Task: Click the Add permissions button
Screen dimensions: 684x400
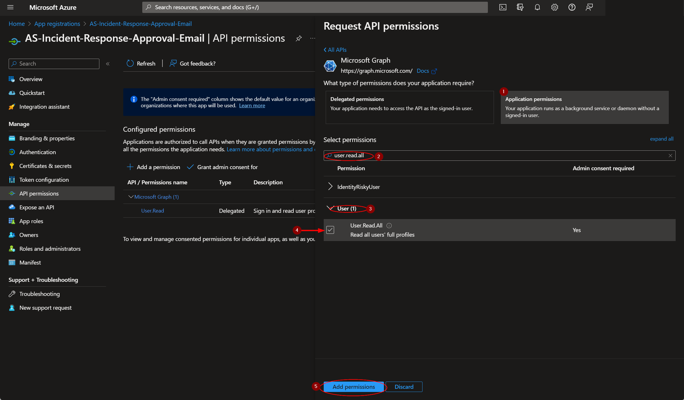Action: [354, 387]
